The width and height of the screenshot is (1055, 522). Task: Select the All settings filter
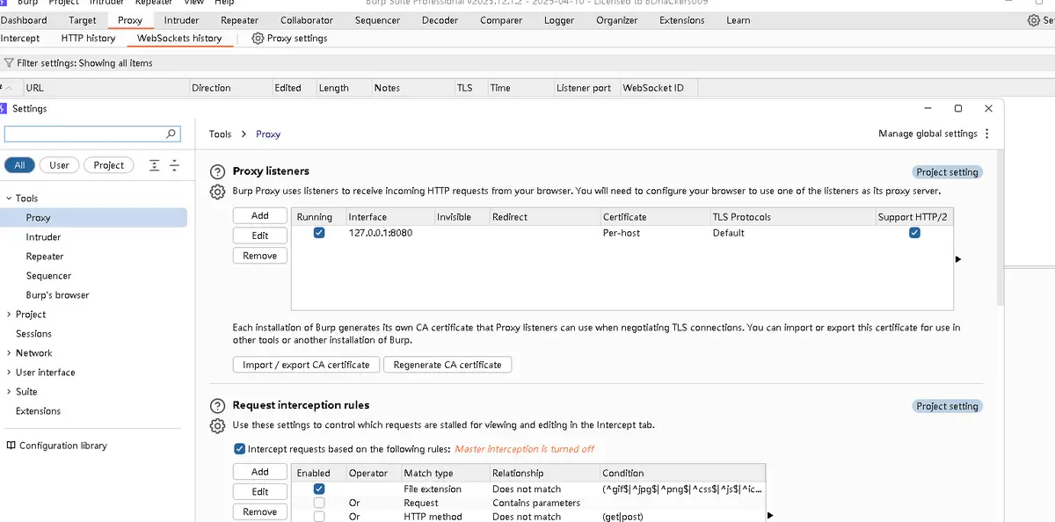click(x=19, y=165)
